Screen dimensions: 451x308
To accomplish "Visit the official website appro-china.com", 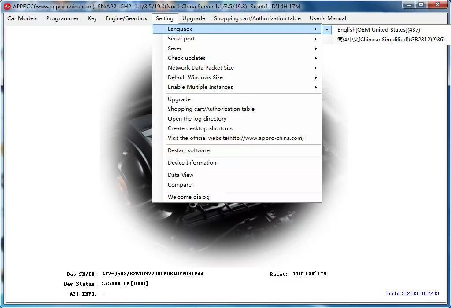I will point(236,138).
